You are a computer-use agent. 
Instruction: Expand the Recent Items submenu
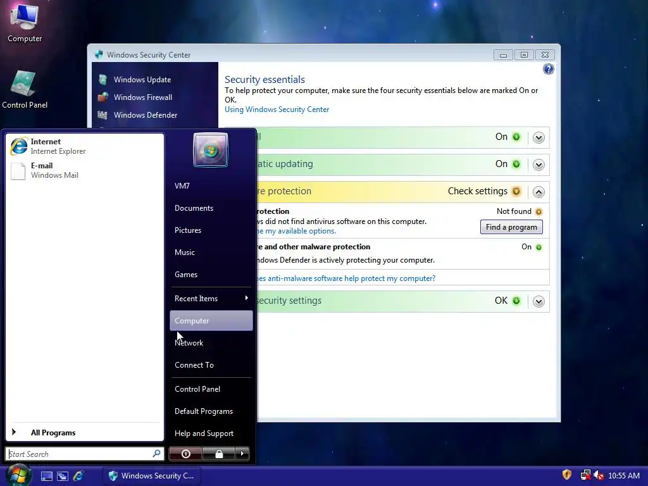pos(211,299)
